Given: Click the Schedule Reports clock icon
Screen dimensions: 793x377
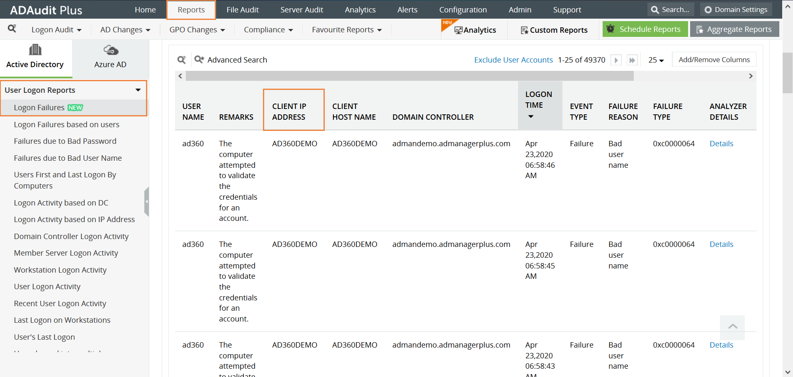Looking at the screenshot, I should tap(611, 29).
